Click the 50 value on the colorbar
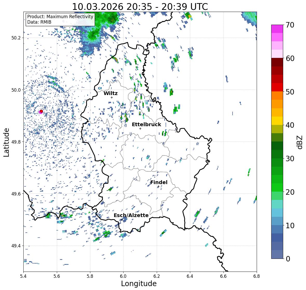This screenshot has height=290, width=306. click(290, 92)
